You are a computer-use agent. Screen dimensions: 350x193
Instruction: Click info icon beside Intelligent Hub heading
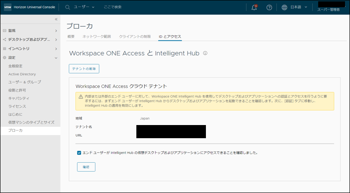tap(205, 53)
